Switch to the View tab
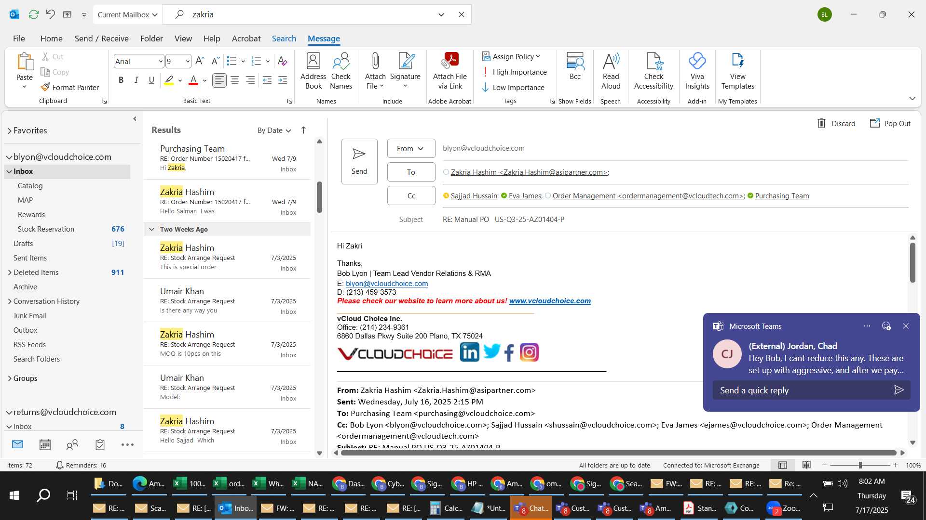This screenshot has height=520, width=926. [183, 39]
